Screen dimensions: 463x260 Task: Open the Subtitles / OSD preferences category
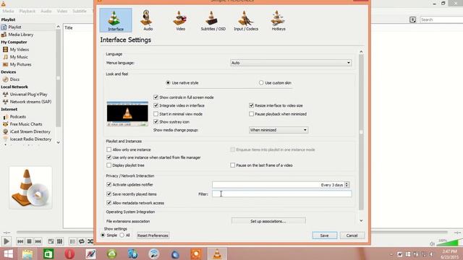coord(213,20)
